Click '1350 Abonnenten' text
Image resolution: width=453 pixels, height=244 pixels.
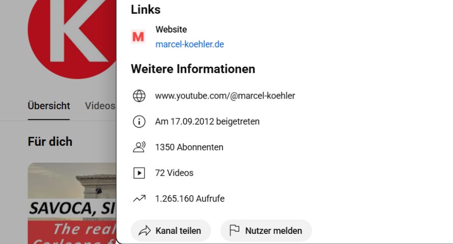coord(189,147)
